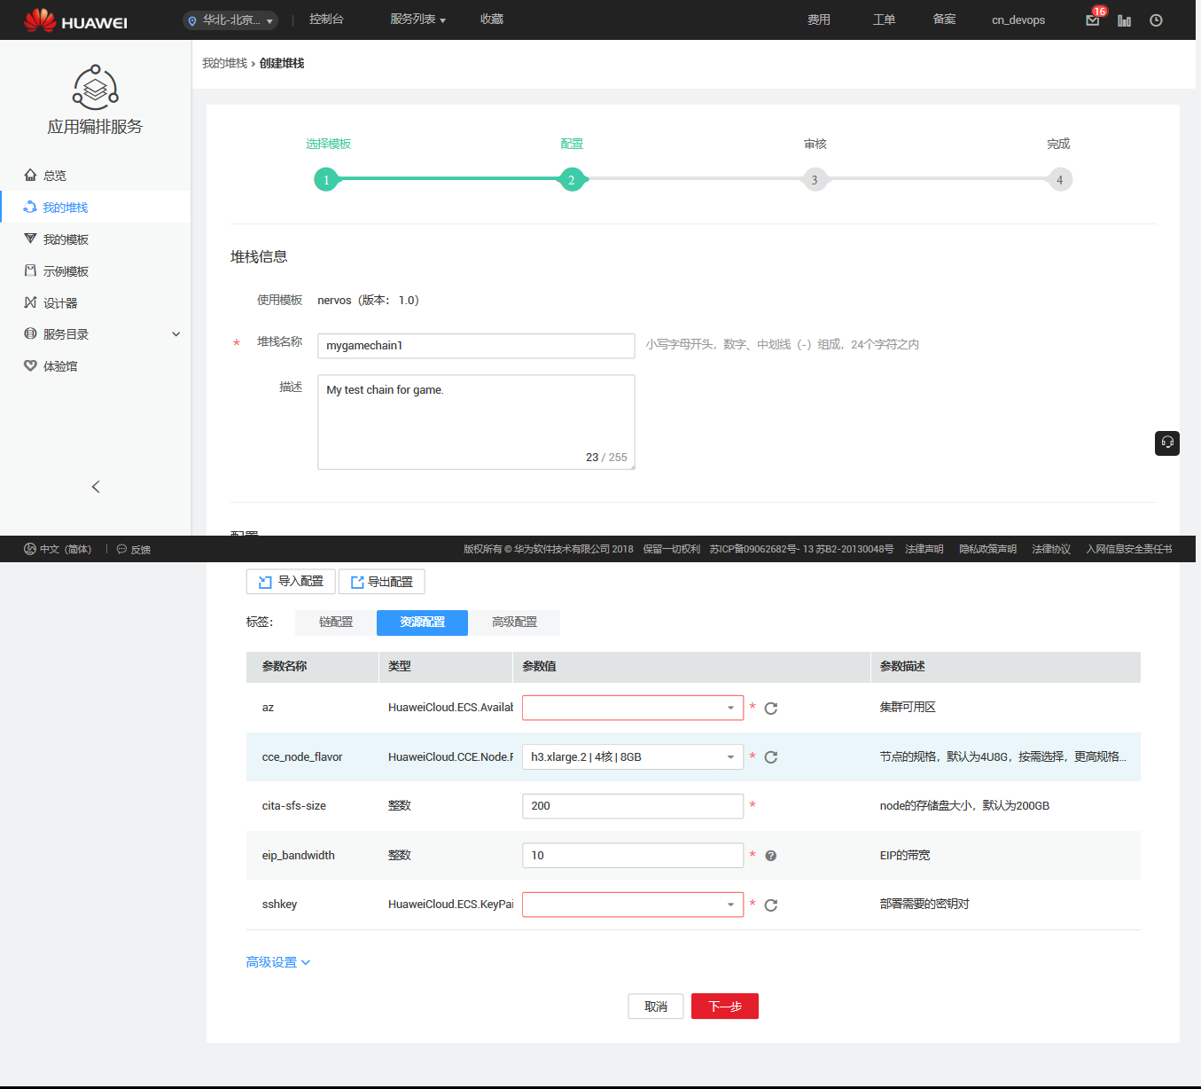This screenshot has width=1201, height=1089.
Task: Open the 隐私政策声明 footer link
Action: 987,549
